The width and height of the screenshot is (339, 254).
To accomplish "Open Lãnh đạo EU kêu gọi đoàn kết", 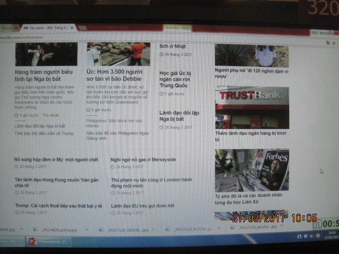I will coord(142,206).
